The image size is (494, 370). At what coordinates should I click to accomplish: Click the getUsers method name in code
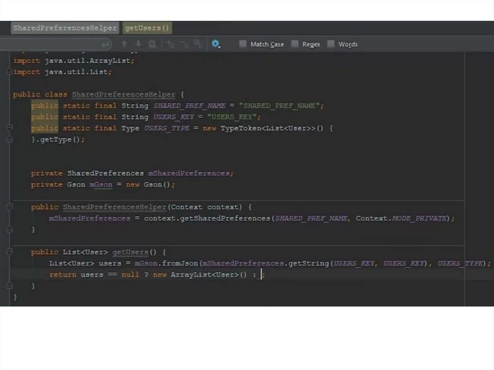pyautogui.click(x=130, y=252)
